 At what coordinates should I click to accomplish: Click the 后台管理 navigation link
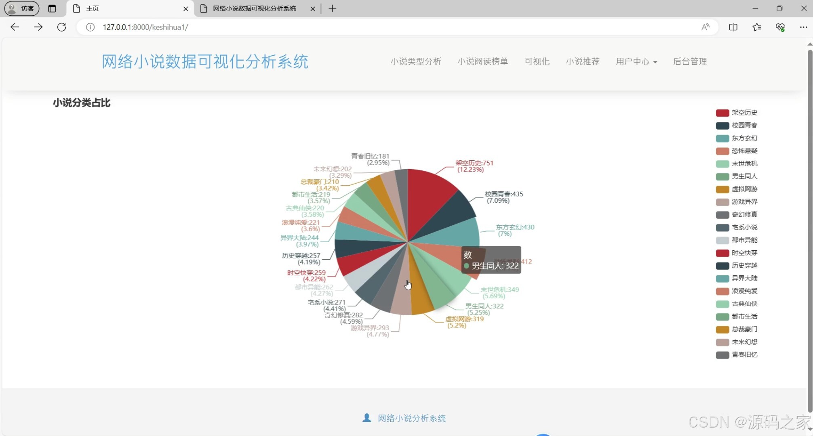[x=690, y=61]
